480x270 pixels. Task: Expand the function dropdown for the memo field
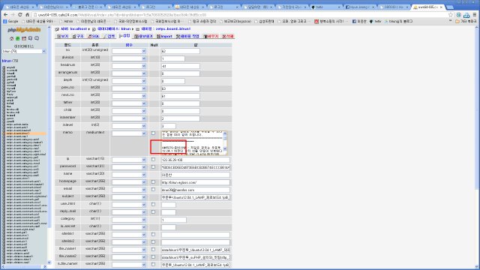click(128, 133)
